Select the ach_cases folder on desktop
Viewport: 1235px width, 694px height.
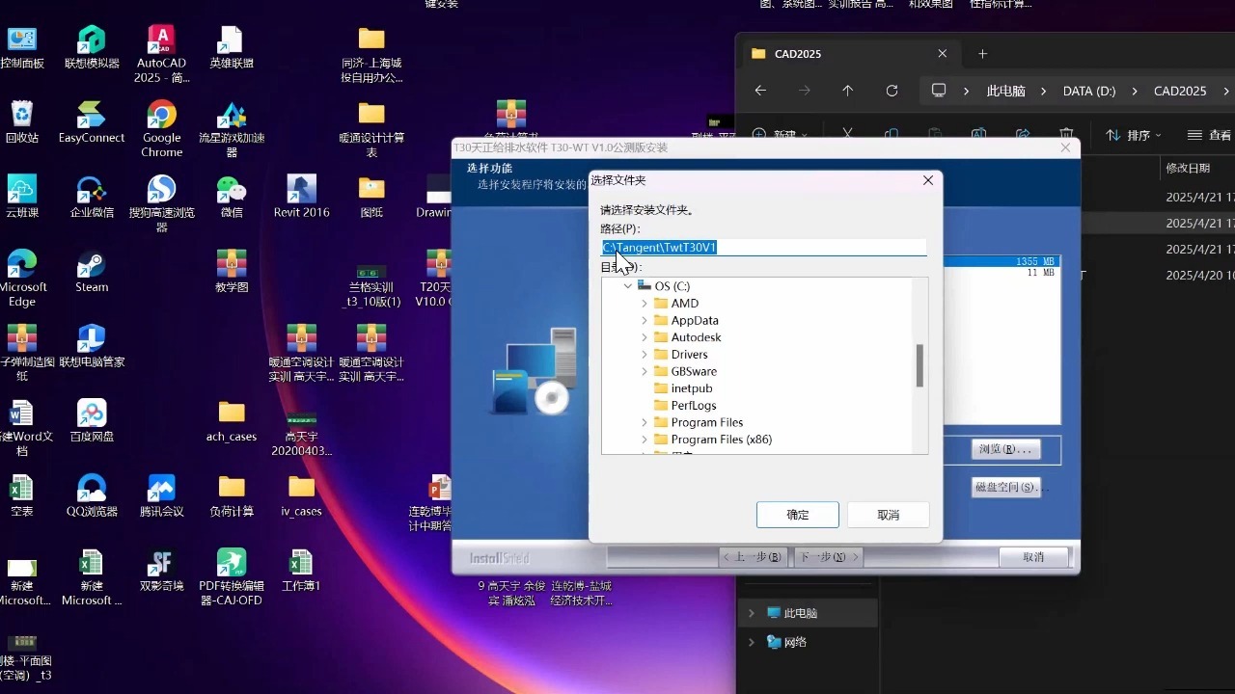click(232, 420)
